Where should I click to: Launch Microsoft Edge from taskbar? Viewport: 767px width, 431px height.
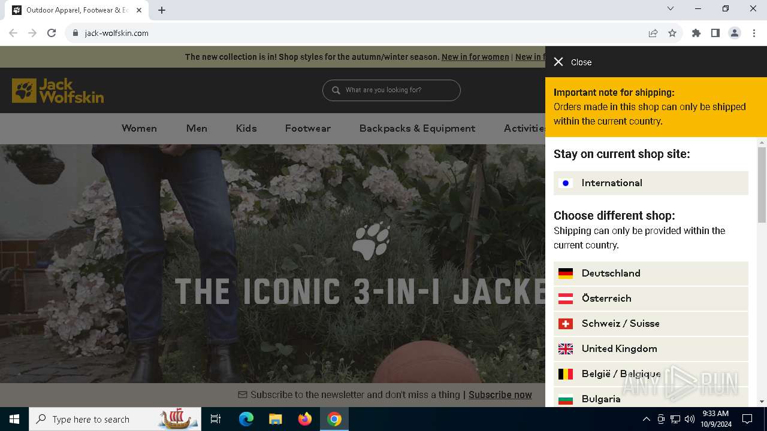tap(246, 419)
